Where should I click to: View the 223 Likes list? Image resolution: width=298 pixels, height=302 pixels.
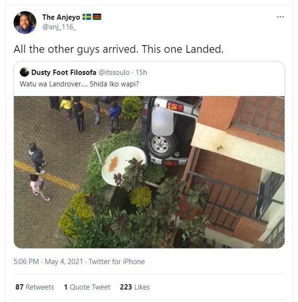coord(134,287)
